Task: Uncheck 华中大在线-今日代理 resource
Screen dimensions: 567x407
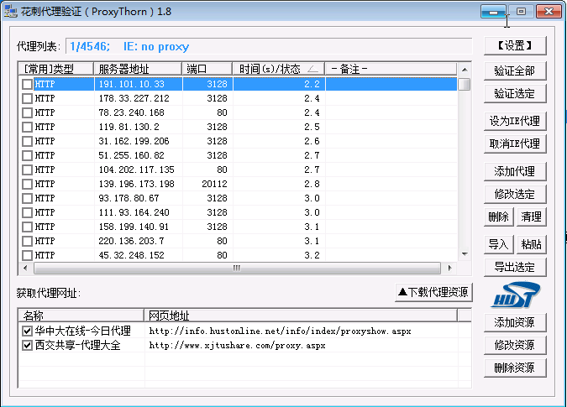Action: (x=27, y=331)
